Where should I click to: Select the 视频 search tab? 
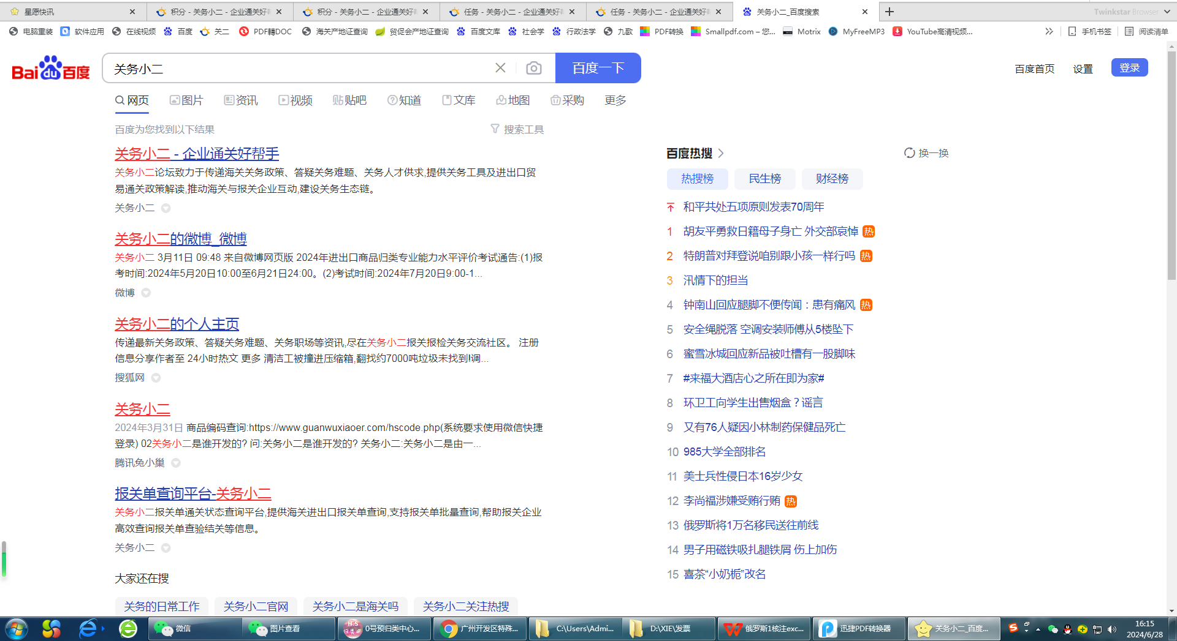click(295, 100)
